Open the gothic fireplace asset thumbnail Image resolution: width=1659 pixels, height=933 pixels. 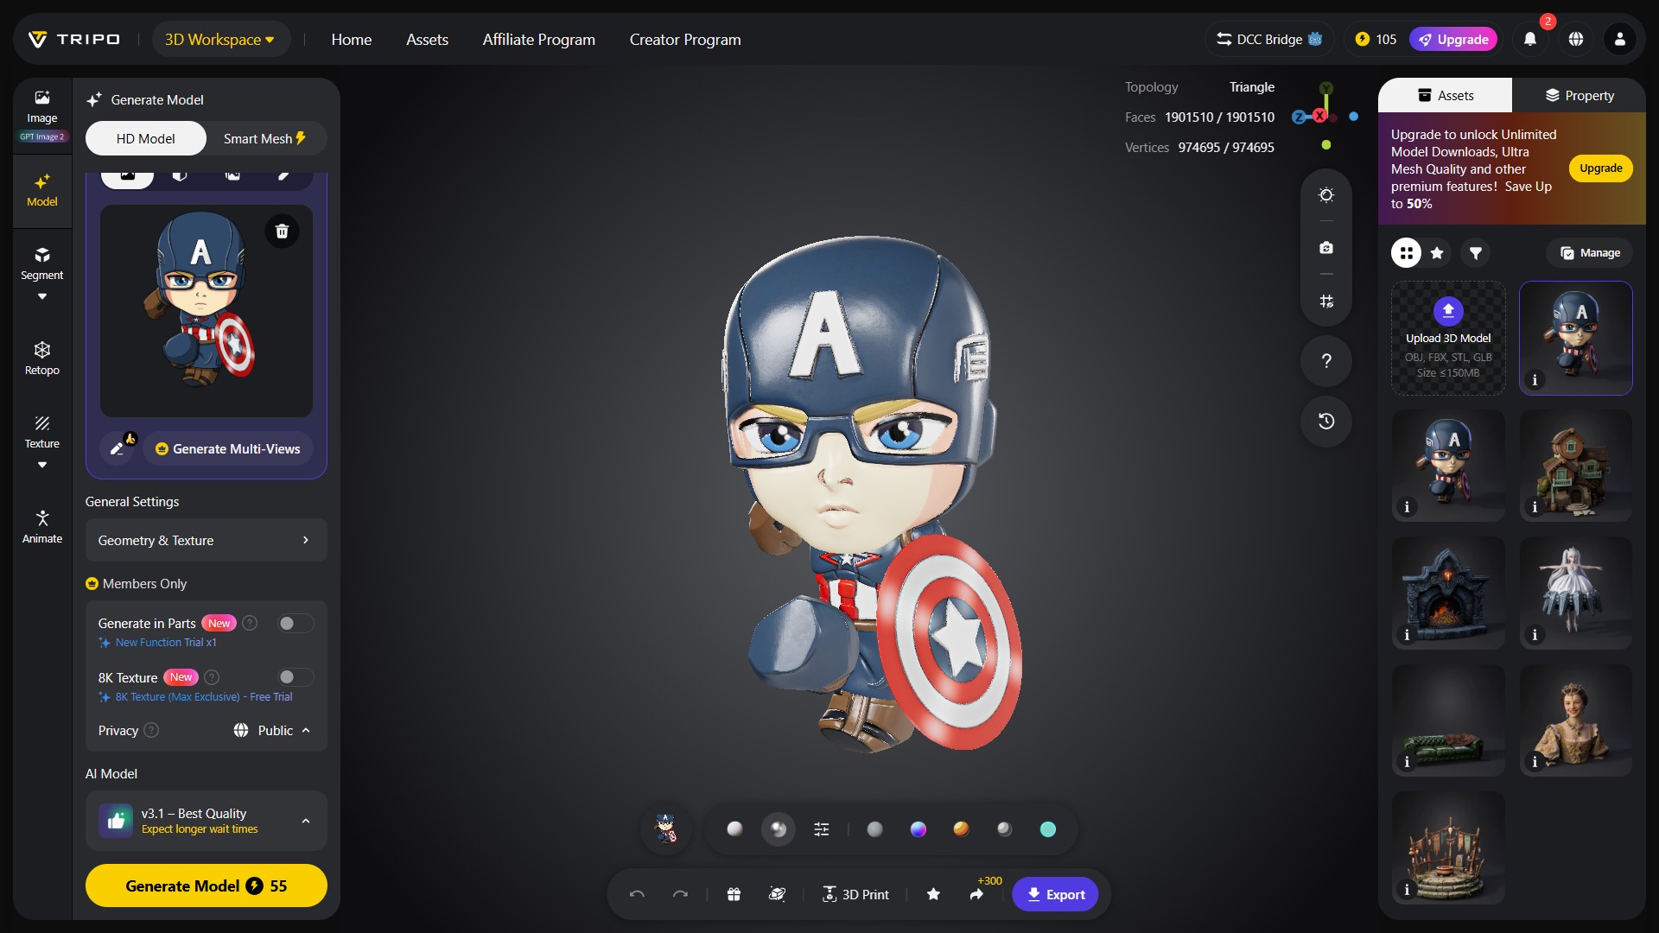(1448, 593)
